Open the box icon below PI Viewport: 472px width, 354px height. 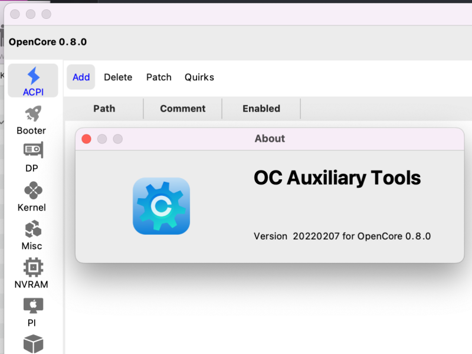tap(33, 344)
